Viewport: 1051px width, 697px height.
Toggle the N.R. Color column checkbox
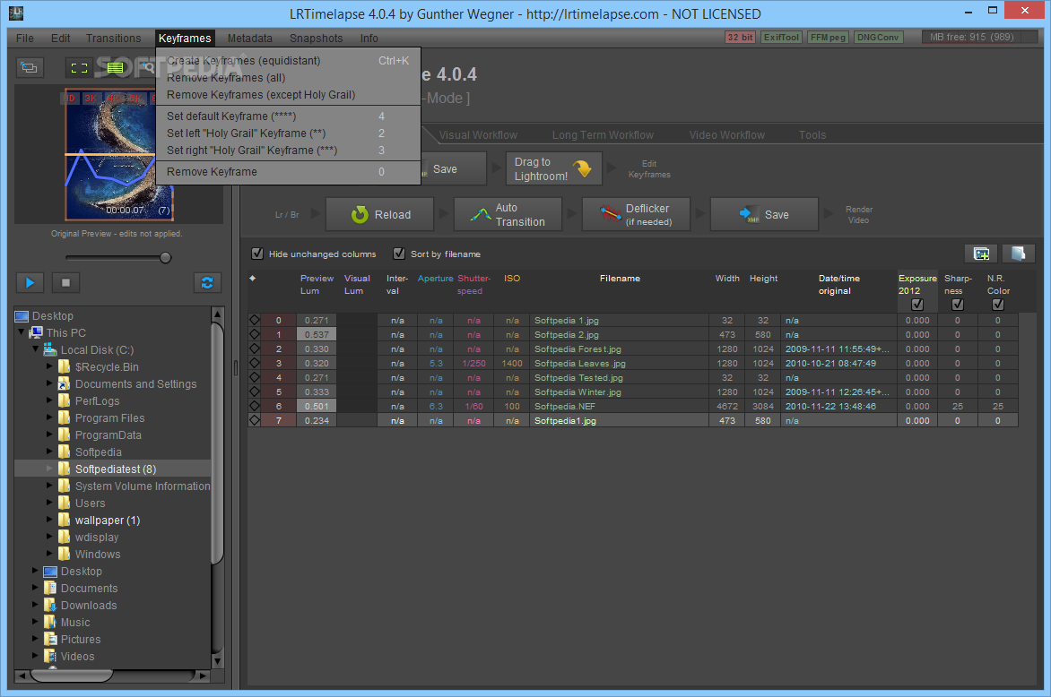tap(998, 305)
